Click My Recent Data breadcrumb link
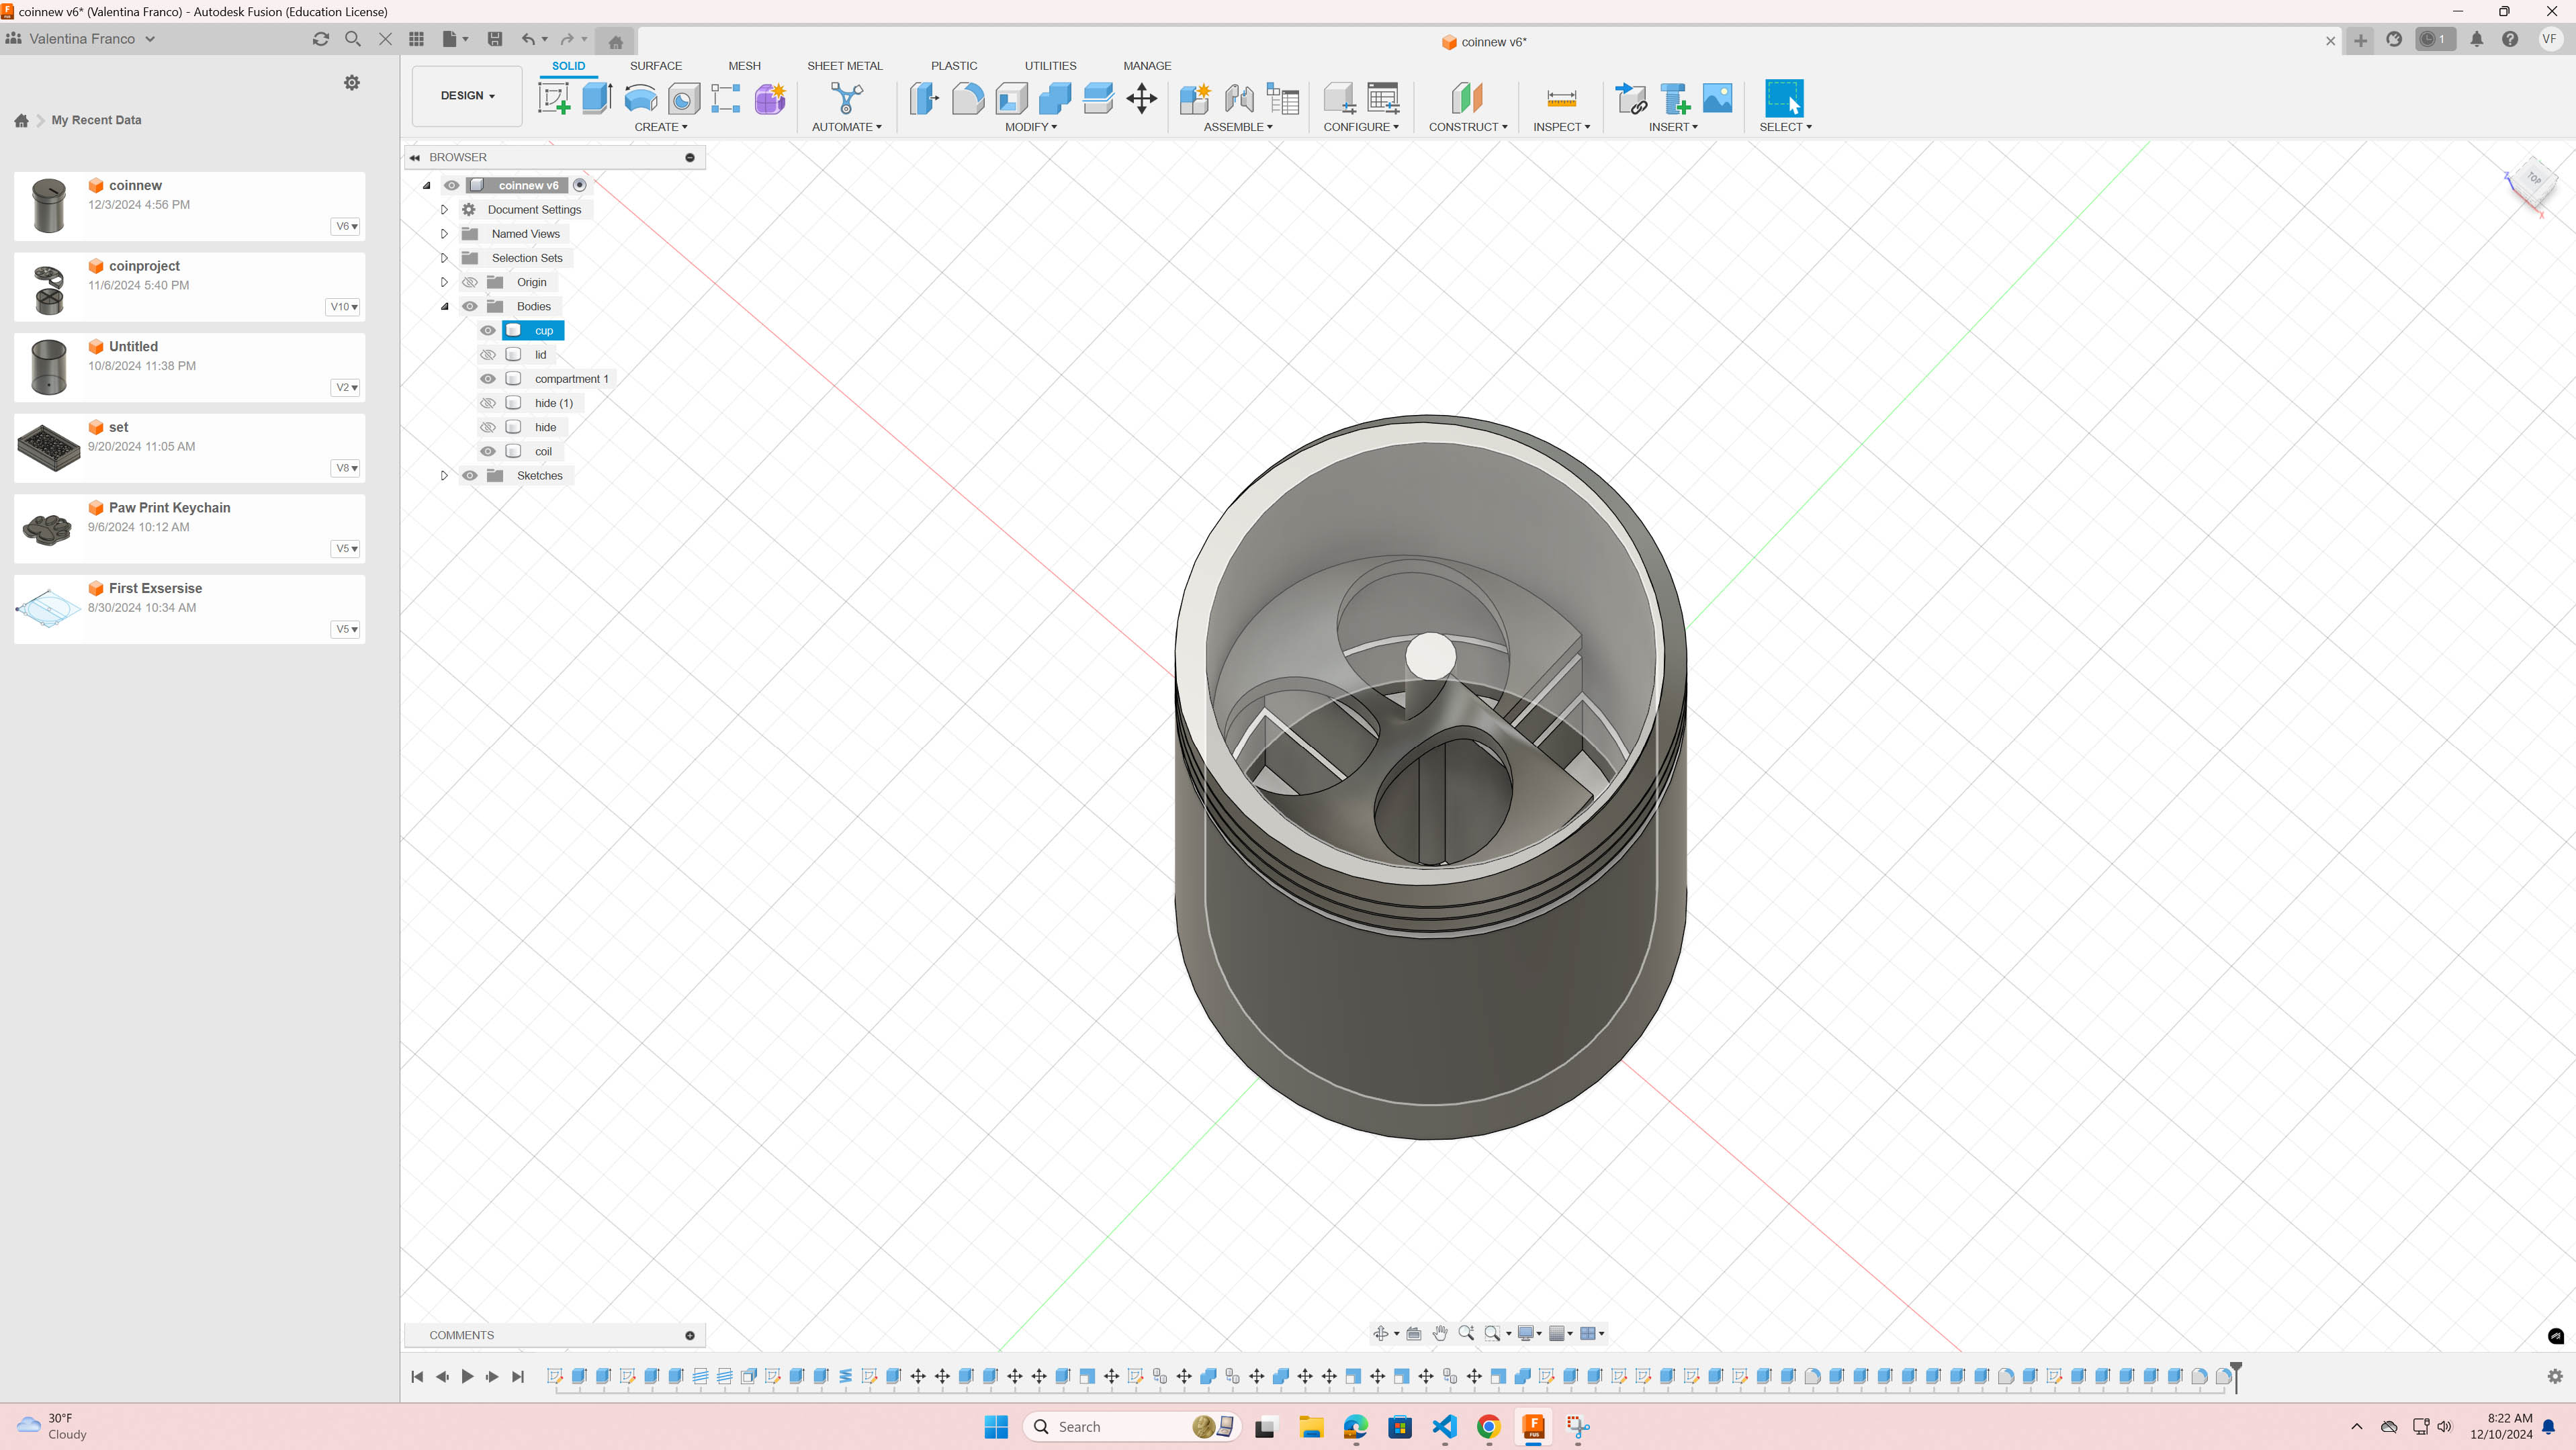2576x1450 pixels. click(96, 120)
